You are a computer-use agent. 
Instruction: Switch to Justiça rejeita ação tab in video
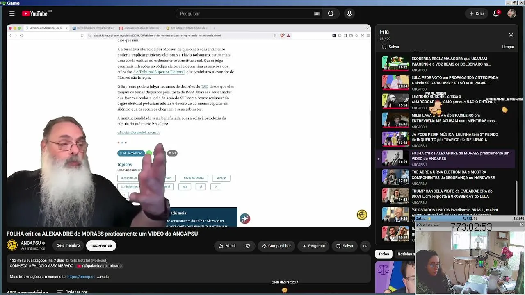[140, 28]
